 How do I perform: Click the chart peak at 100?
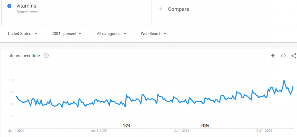click(284, 80)
